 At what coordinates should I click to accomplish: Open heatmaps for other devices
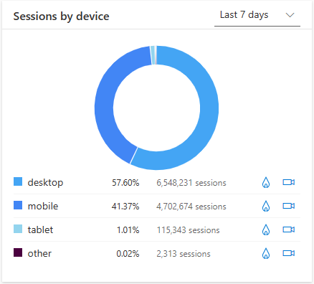coord(266,253)
